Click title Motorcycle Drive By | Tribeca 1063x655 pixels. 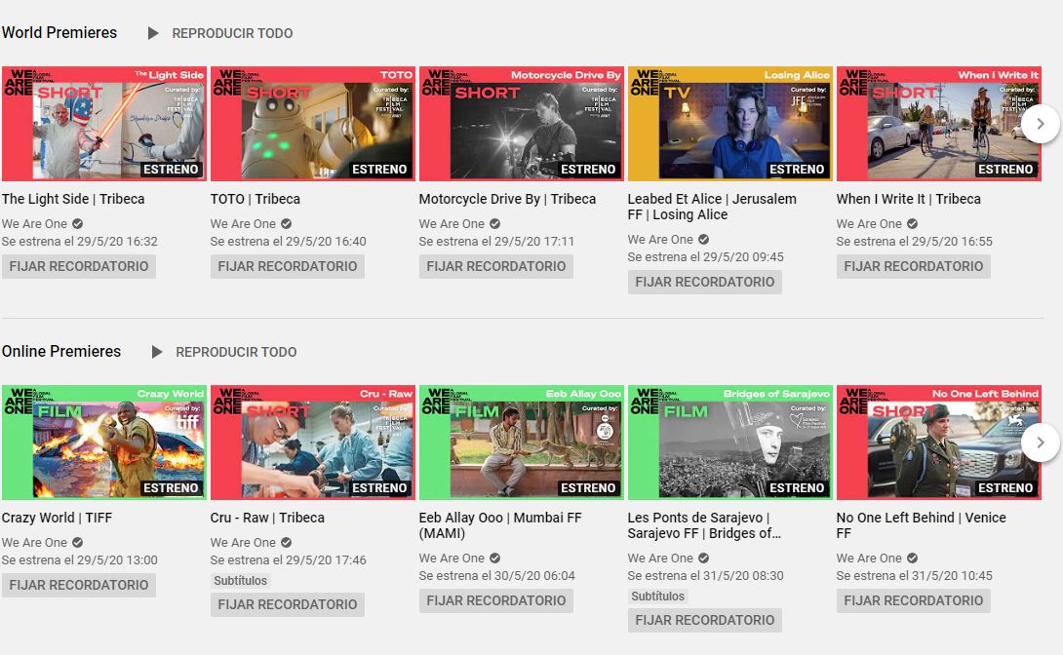click(507, 199)
